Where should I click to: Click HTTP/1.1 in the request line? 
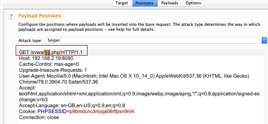[x=72, y=52]
